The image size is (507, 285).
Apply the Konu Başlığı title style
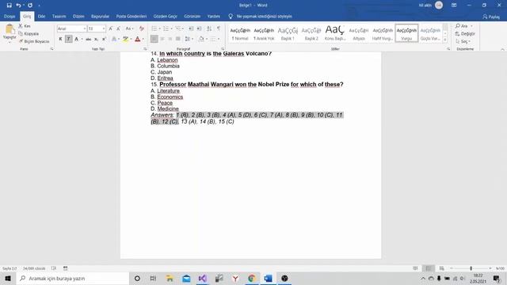tap(335, 33)
